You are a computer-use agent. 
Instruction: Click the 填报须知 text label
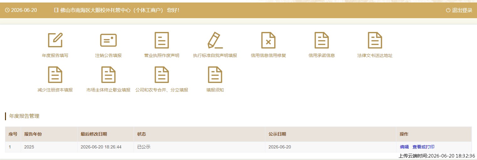[x=215, y=90]
